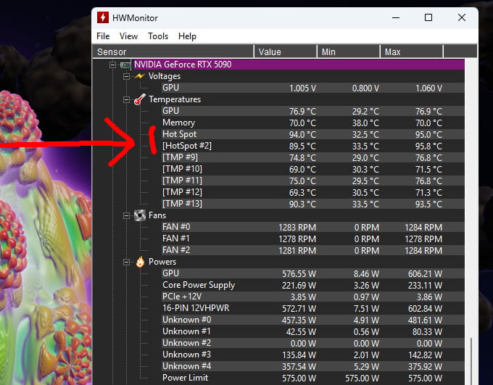Click the Powers flame icon
This screenshot has height=385, width=493.
pyautogui.click(x=140, y=262)
